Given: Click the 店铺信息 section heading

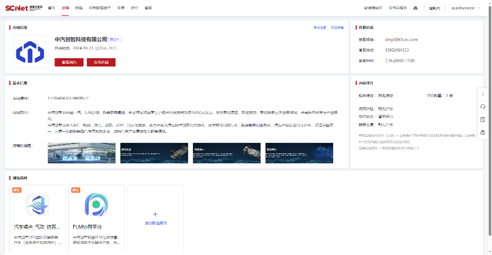Looking at the screenshot, I should pyautogui.click(x=20, y=27).
